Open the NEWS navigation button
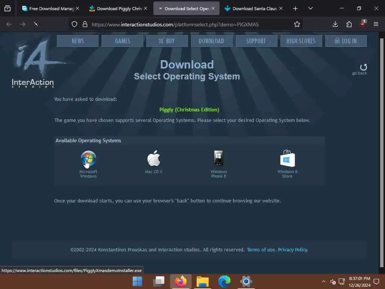 coord(77,41)
